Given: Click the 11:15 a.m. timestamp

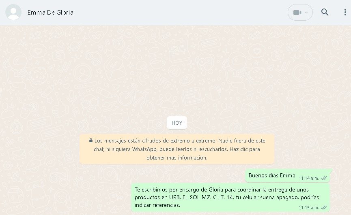Looking at the screenshot, I should coord(309,208).
